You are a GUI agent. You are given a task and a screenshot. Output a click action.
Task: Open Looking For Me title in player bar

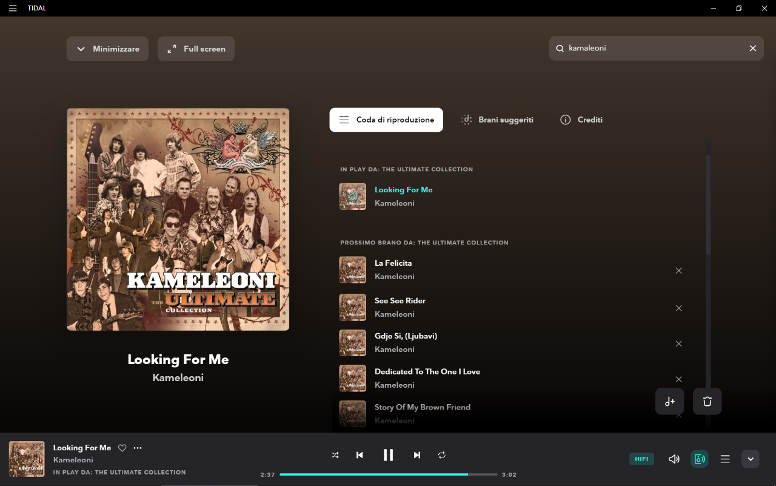82,448
